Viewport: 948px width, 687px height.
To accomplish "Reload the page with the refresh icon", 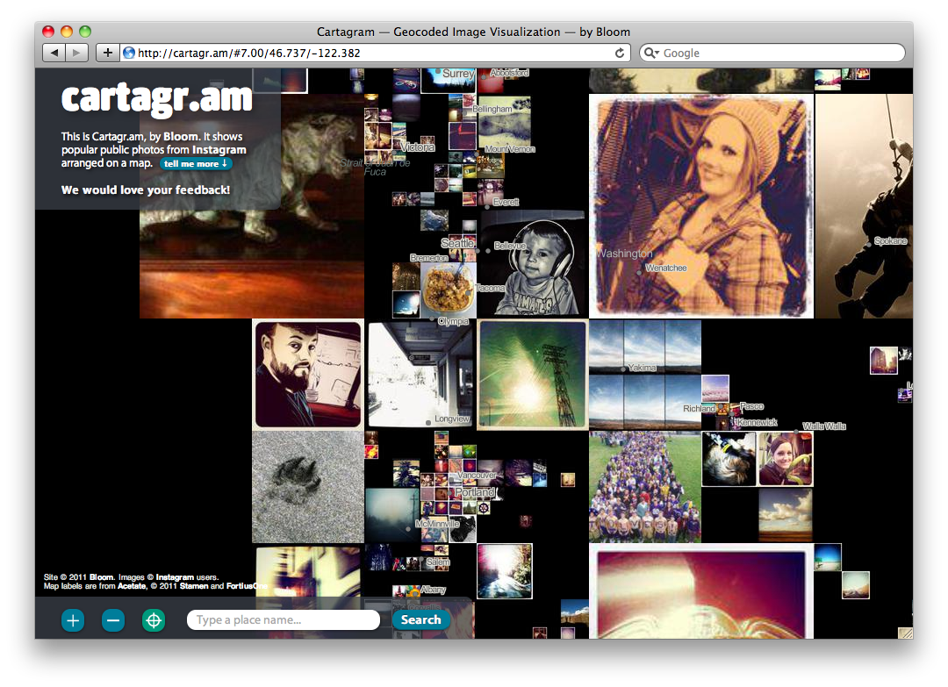I will [x=620, y=53].
